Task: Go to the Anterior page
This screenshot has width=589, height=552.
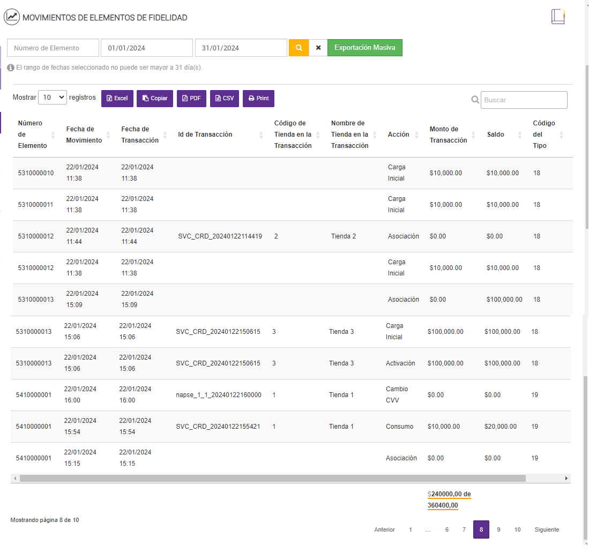Action: tap(384, 529)
